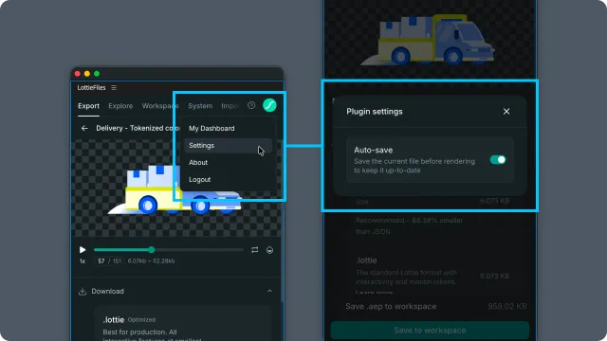Open the LottieFiles hamburger menu
The width and height of the screenshot is (607, 341).
tap(114, 88)
